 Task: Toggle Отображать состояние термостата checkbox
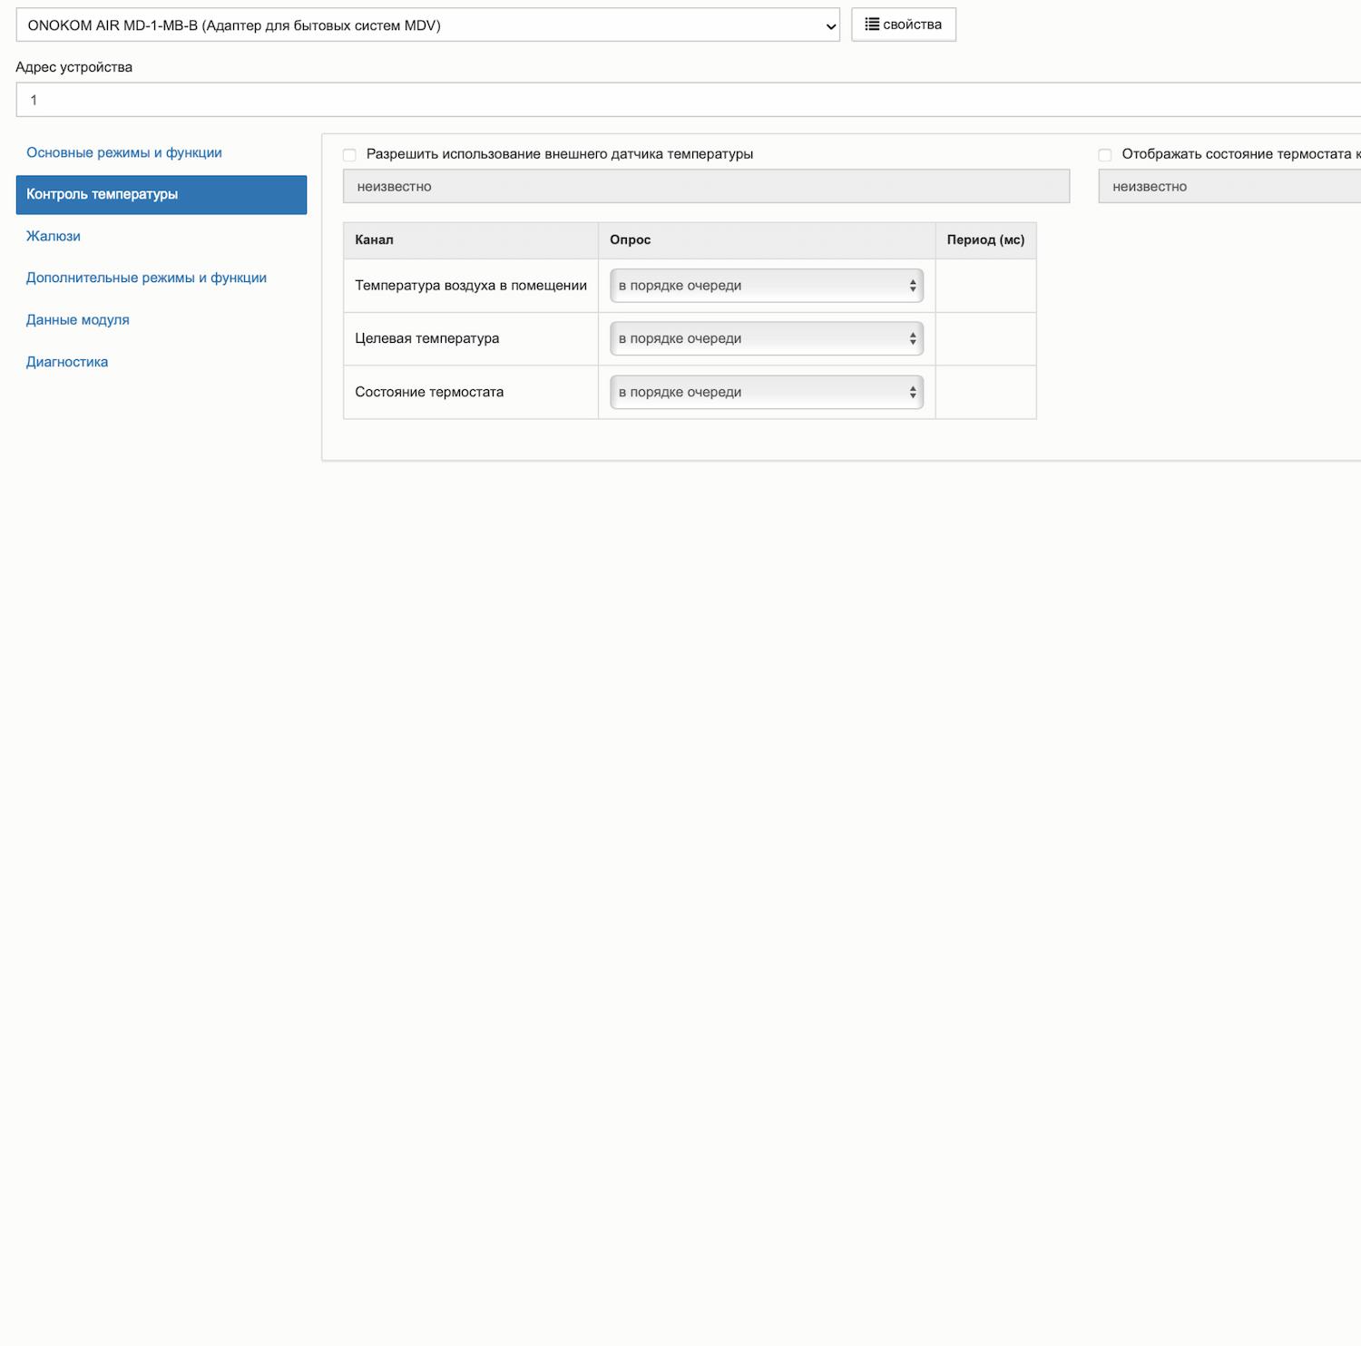pos(1105,155)
